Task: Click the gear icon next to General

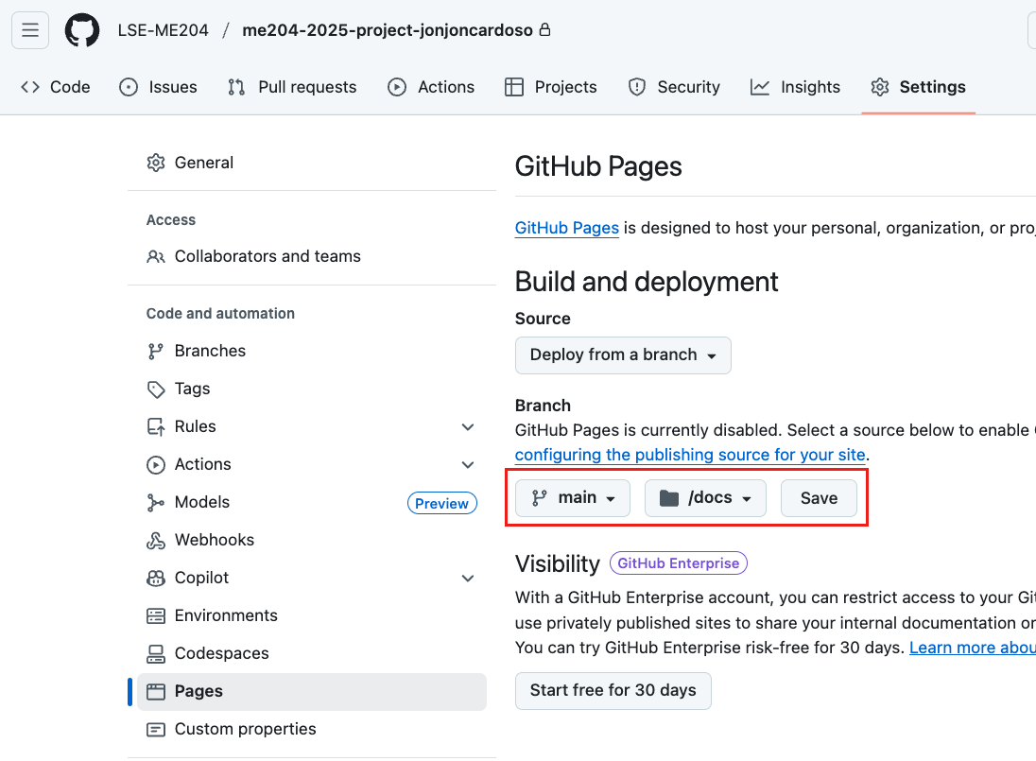Action: (156, 163)
